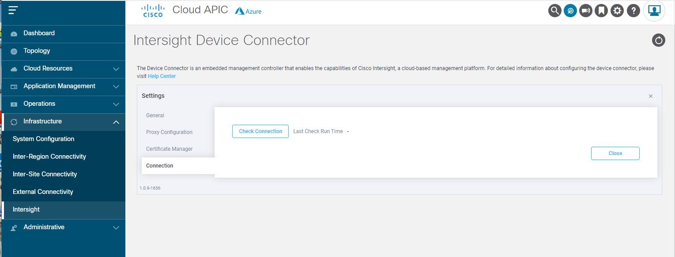The width and height of the screenshot is (675, 257).
Task: Click the Intersight cloud status icon
Action: [570, 11]
